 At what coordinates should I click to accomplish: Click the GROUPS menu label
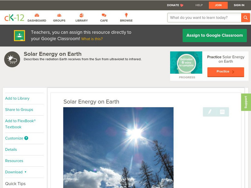tap(59, 21)
